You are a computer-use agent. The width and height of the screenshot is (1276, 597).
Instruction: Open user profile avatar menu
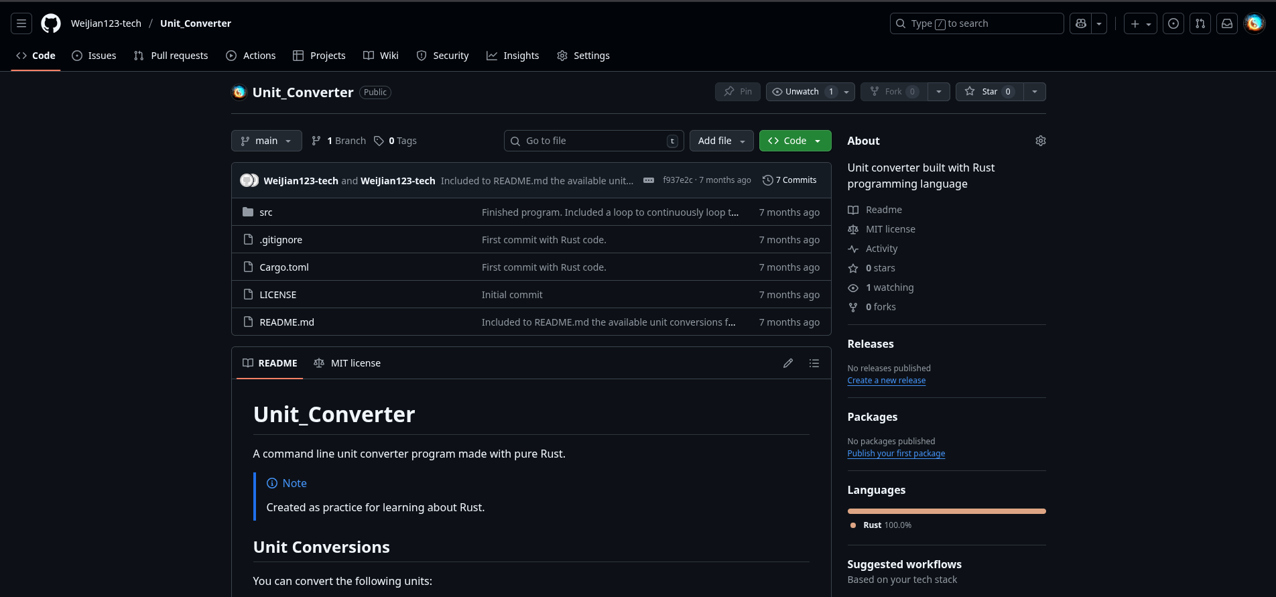click(x=1254, y=23)
